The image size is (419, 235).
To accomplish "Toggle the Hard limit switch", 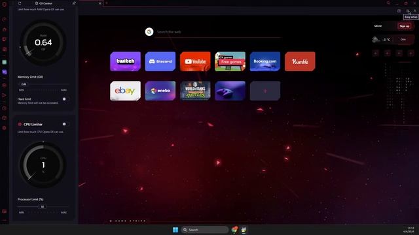I will [65, 99].
